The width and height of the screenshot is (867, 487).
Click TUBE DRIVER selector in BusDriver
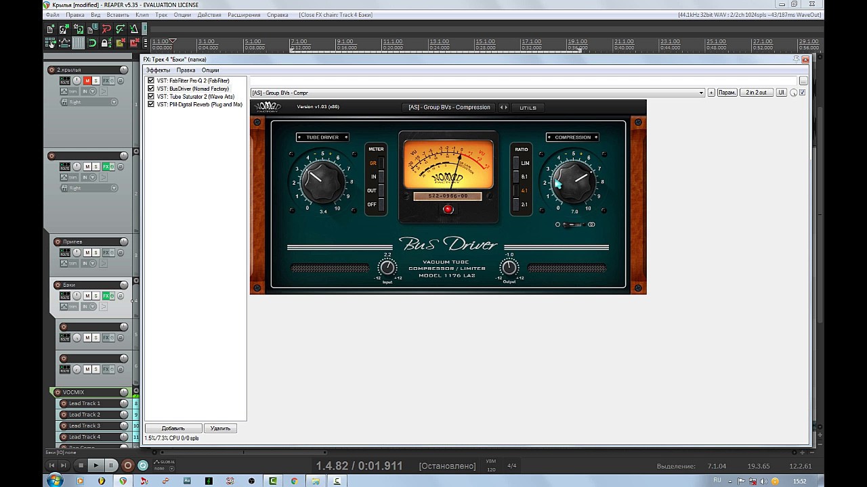[322, 137]
